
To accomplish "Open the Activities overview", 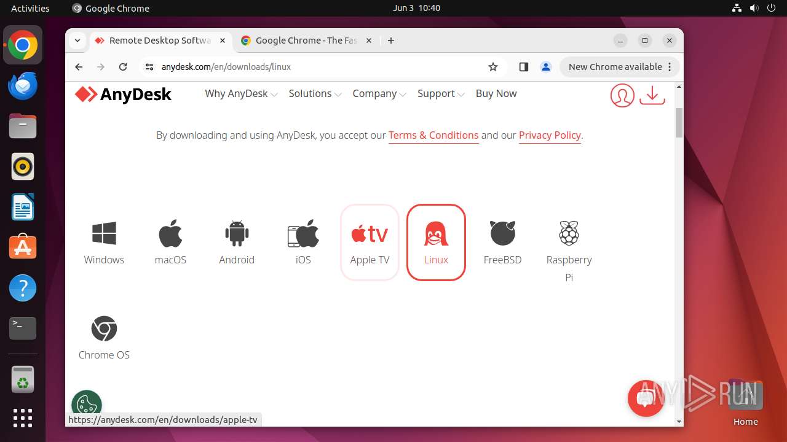I will click(x=30, y=8).
